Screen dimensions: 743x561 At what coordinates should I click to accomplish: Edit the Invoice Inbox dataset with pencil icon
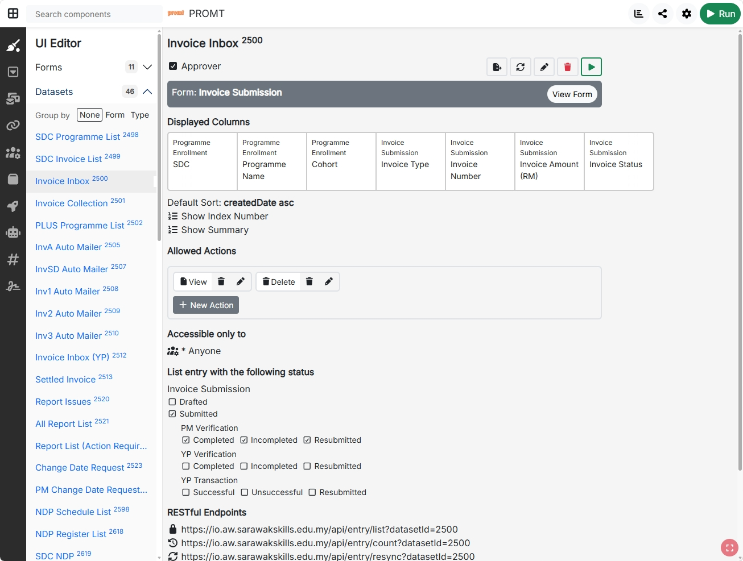tap(544, 67)
